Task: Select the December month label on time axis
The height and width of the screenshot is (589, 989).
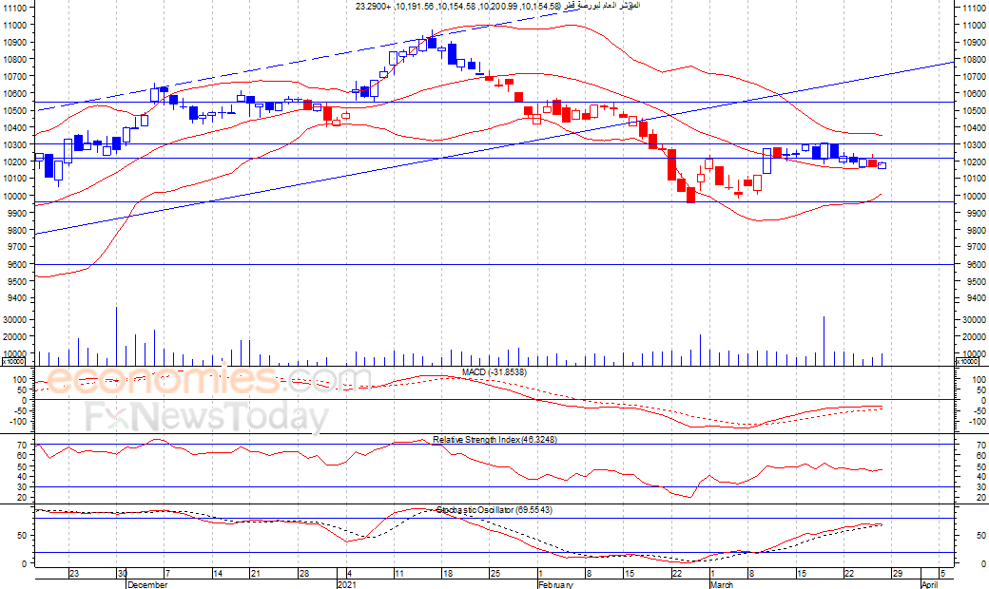Action: point(147,584)
